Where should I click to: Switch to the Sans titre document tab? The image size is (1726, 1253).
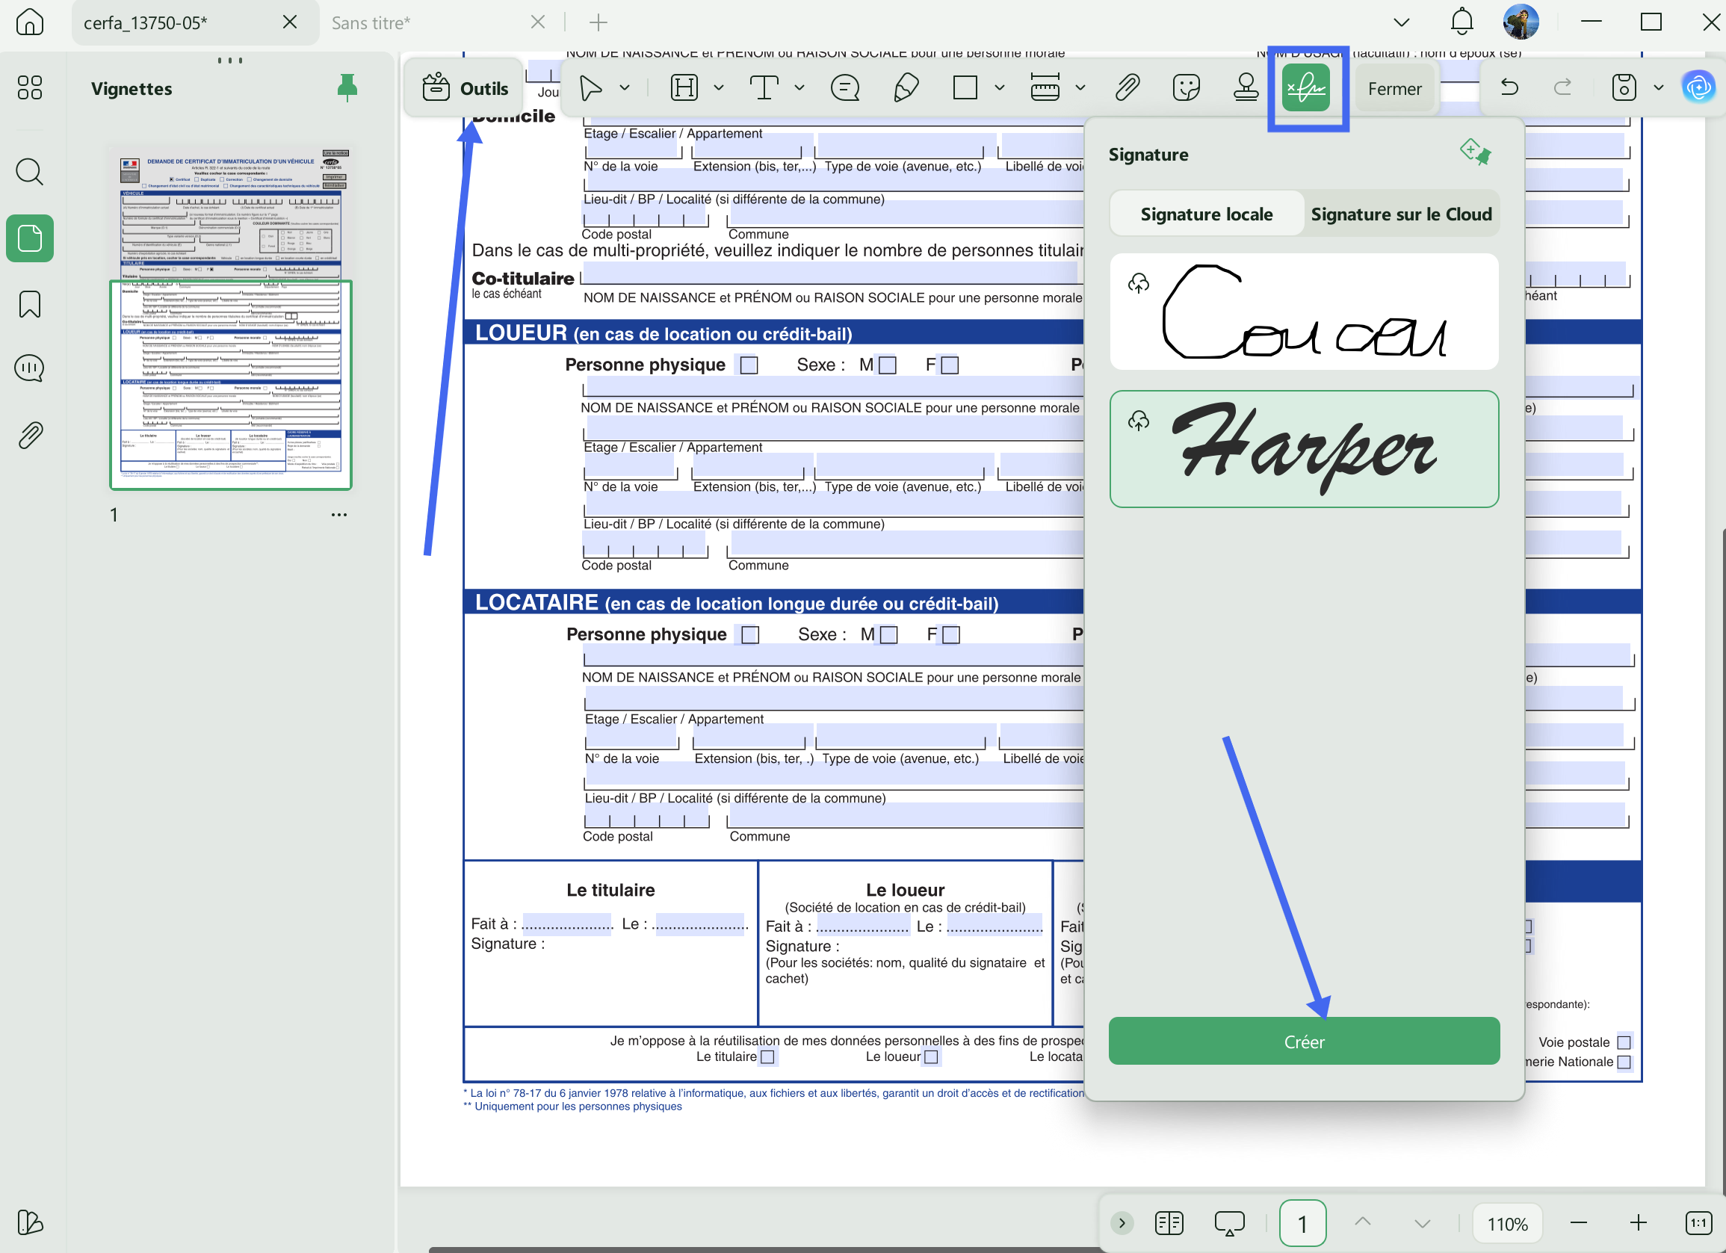pos(371,23)
